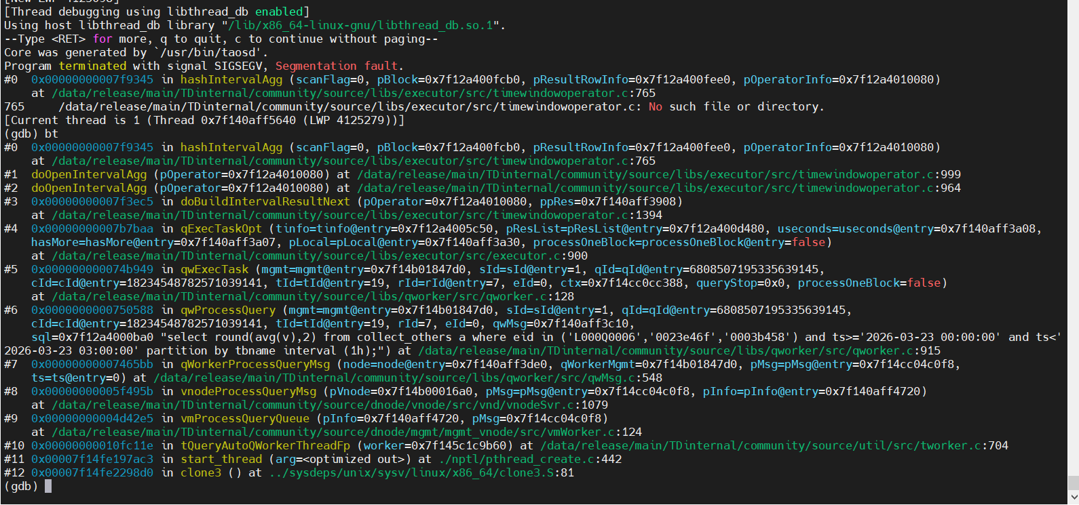Select the qExecTaskOpt function in frame #4

coord(221,228)
